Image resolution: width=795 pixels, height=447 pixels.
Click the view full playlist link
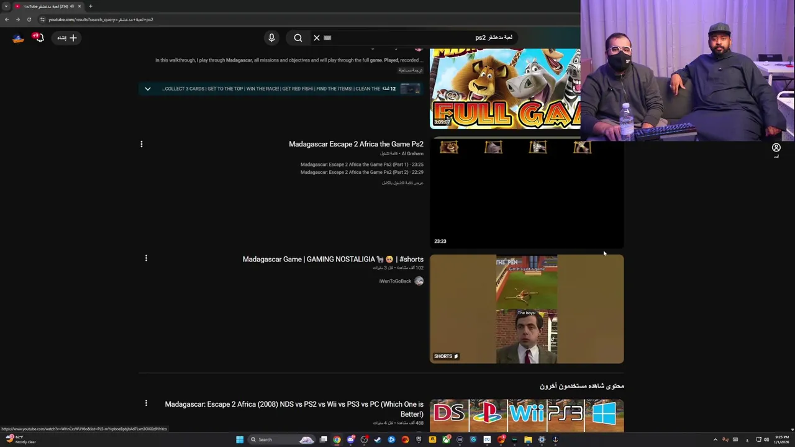[402, 183]
